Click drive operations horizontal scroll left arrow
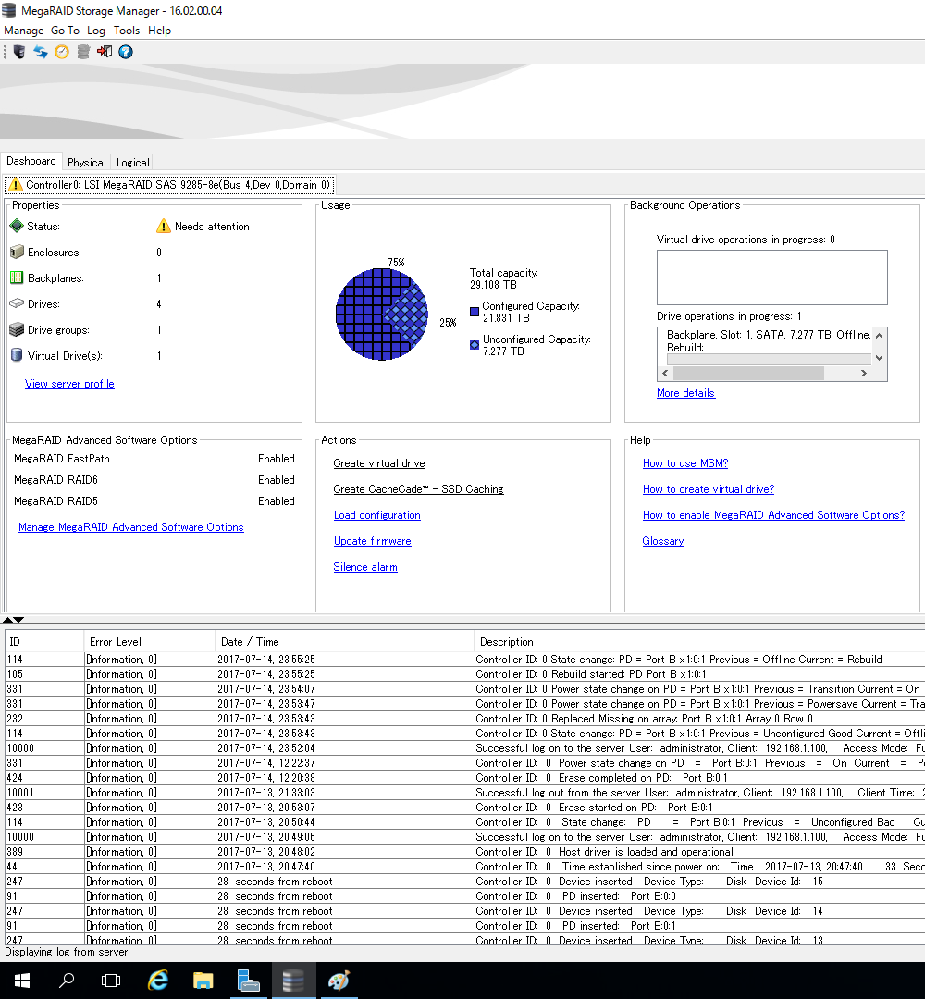 tap(666, 374)
